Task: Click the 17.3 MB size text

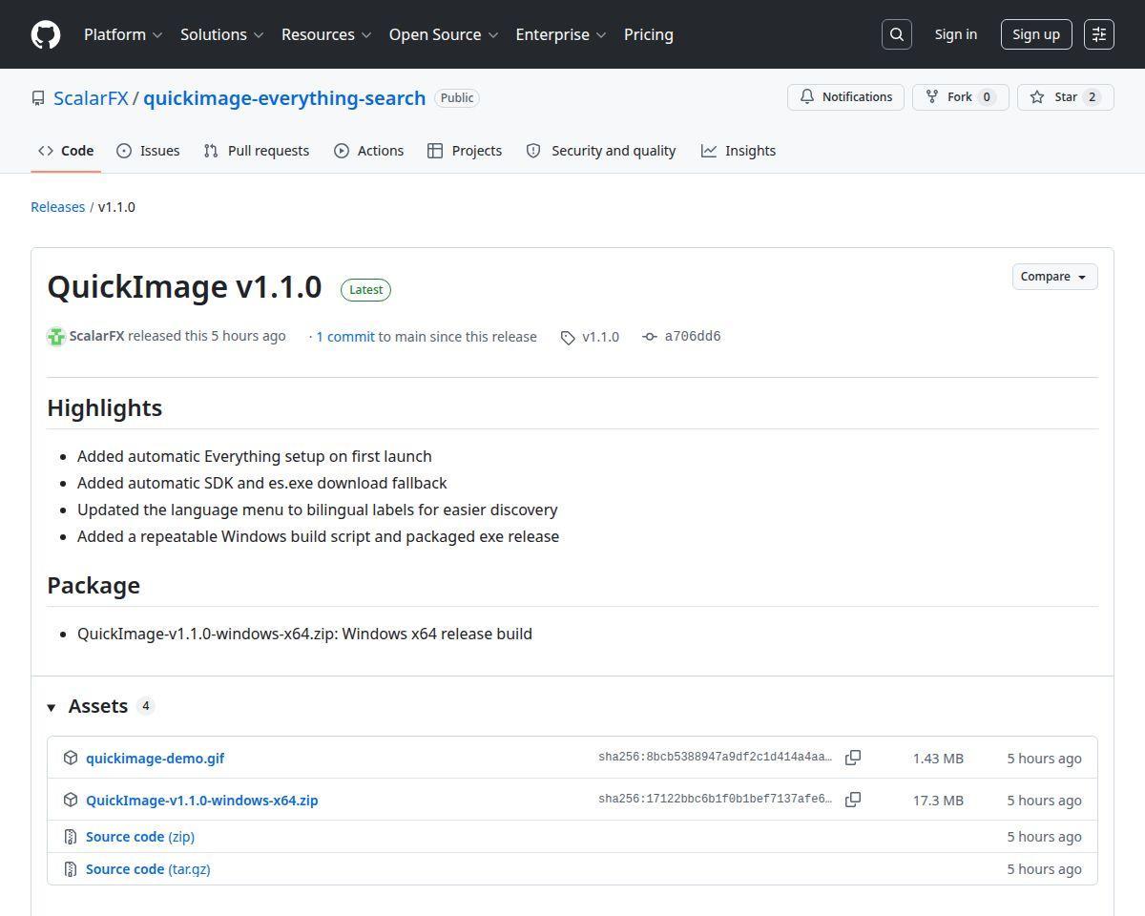Action: click(x=938, y=801)
